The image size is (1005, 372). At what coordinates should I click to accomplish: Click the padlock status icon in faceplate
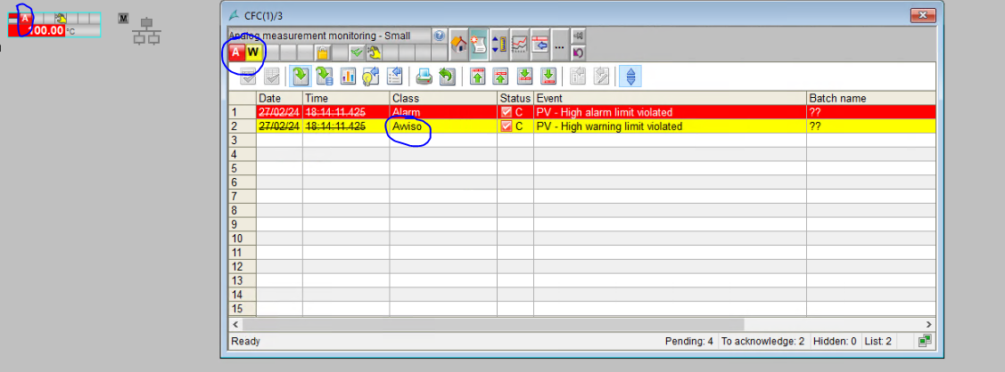(323, 53)
